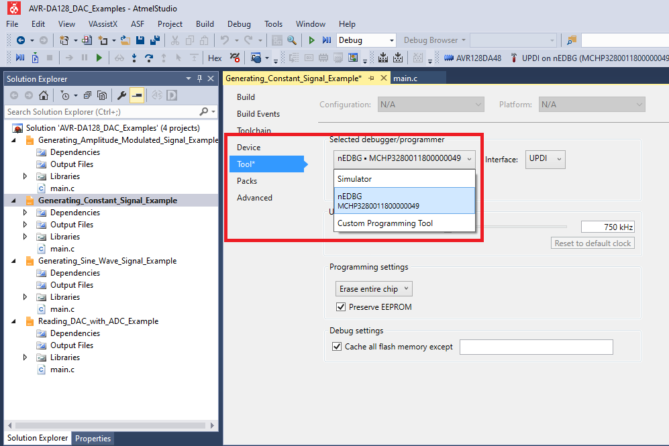This screenshot has width=669, height=446.
Task: Open the File menu
Action: 12,24
